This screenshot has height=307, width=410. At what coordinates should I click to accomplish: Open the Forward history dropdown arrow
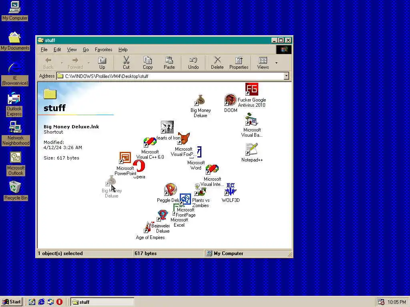pos(88,63)
